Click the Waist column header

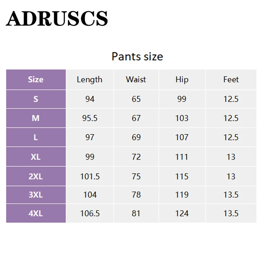coord(136,80)
